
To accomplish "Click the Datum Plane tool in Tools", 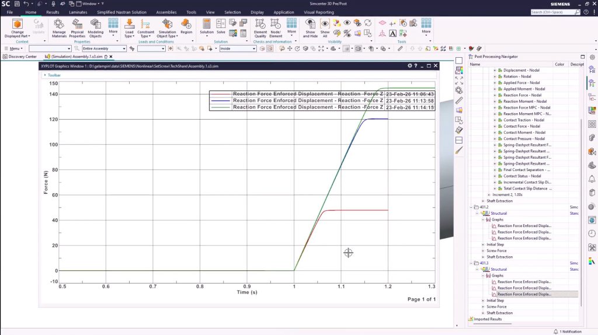I will click(382, 23).
